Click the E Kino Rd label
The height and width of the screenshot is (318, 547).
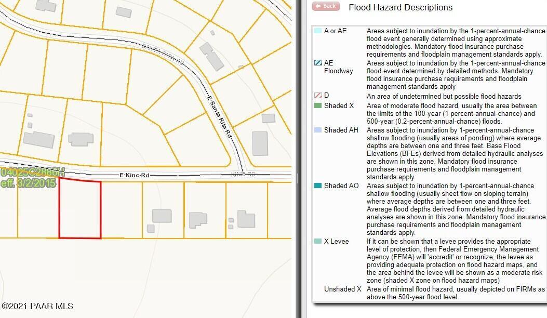(x=135, y=175)
